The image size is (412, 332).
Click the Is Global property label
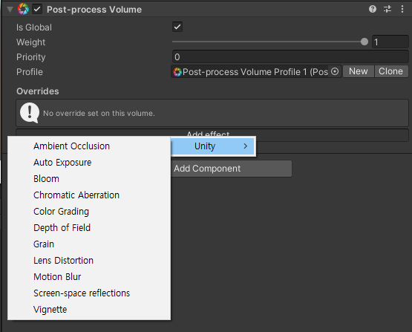coord(34,27)
